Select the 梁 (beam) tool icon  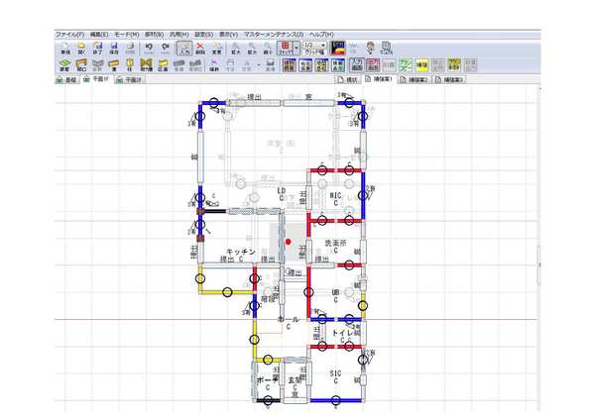pyautogui.click(x=113, y=64)
